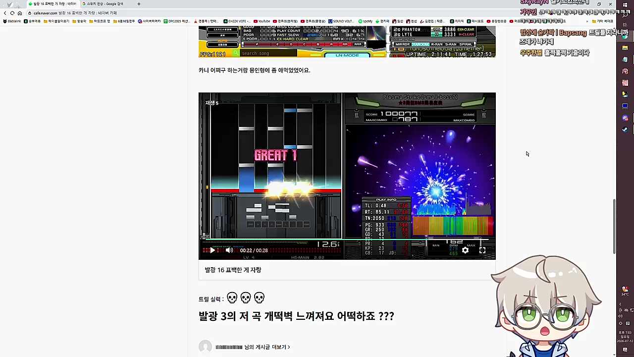The height and width of the screenshot is (357, 634).
Task: Open File Explorer from taskbar
Action: click(625, 48)
